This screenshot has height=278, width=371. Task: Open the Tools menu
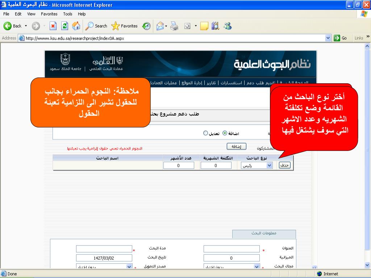tap(67, 14)
